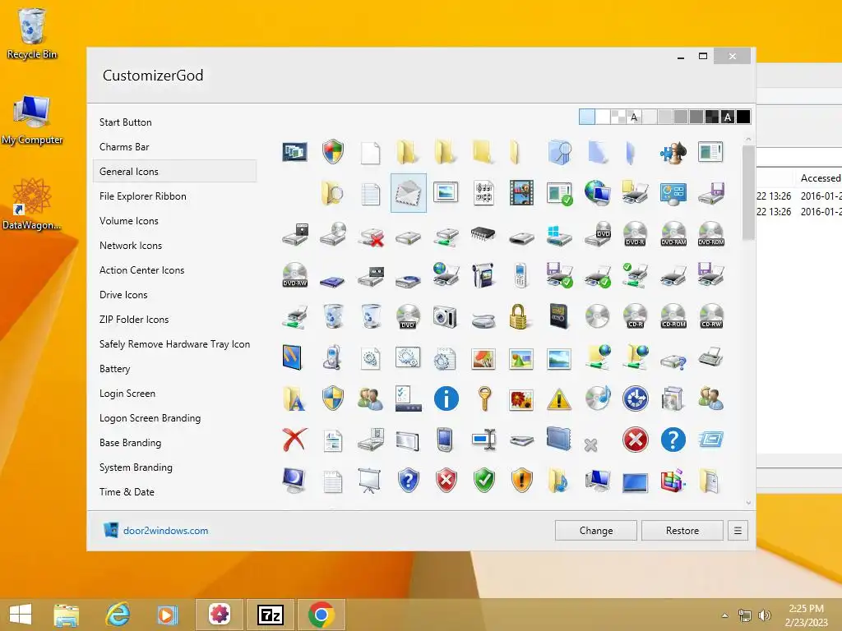This screenshot has width=842, height=631.
Task: Select the projector screen icon
Action: (370, 480)
